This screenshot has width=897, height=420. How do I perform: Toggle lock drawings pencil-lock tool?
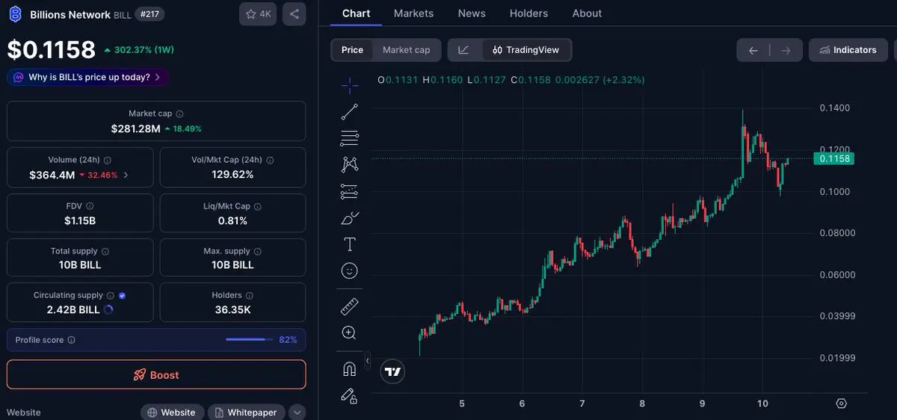(x=350, y=395)
